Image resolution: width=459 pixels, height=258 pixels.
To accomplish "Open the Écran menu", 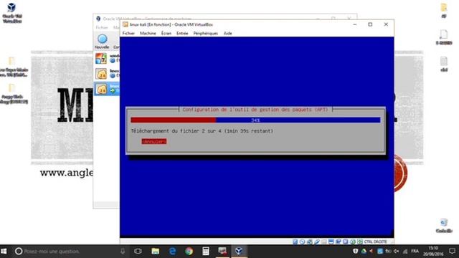I will coord(166,34).
